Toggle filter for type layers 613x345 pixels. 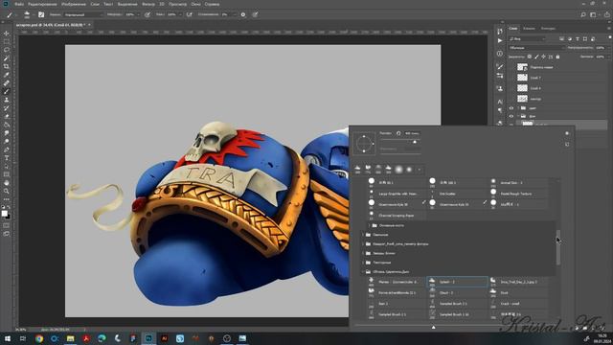tap(578, 38)
